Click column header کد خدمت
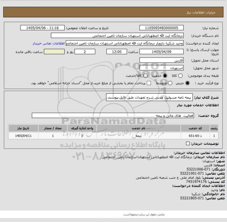227x222 pixels. pyautogui.click(x=195, y=128)
